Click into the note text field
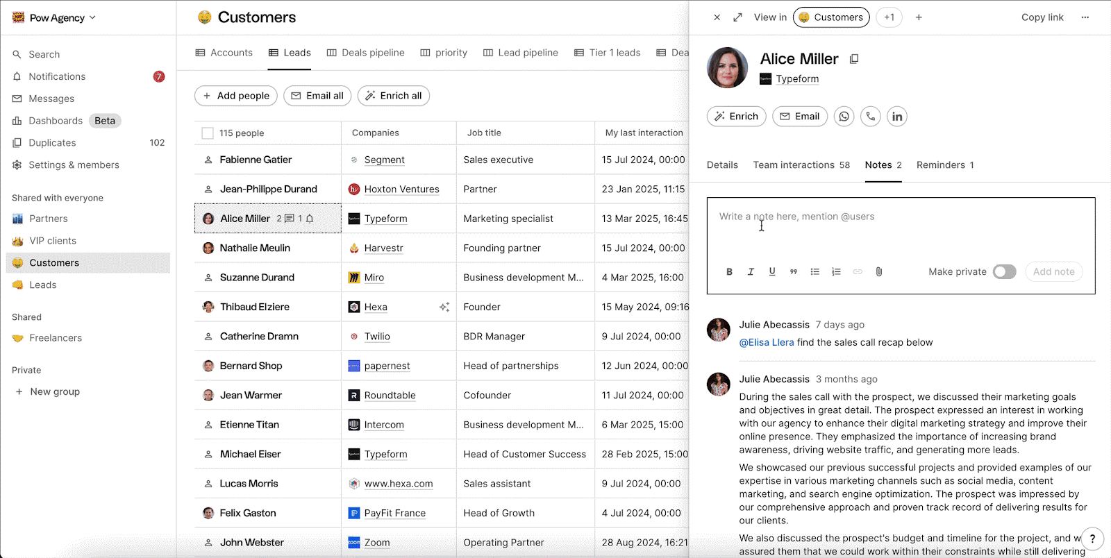 click(901, 228)
